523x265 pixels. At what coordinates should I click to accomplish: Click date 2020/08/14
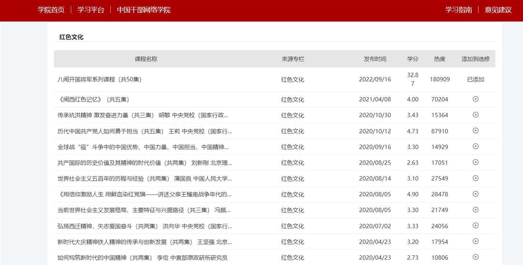[375, 179]
